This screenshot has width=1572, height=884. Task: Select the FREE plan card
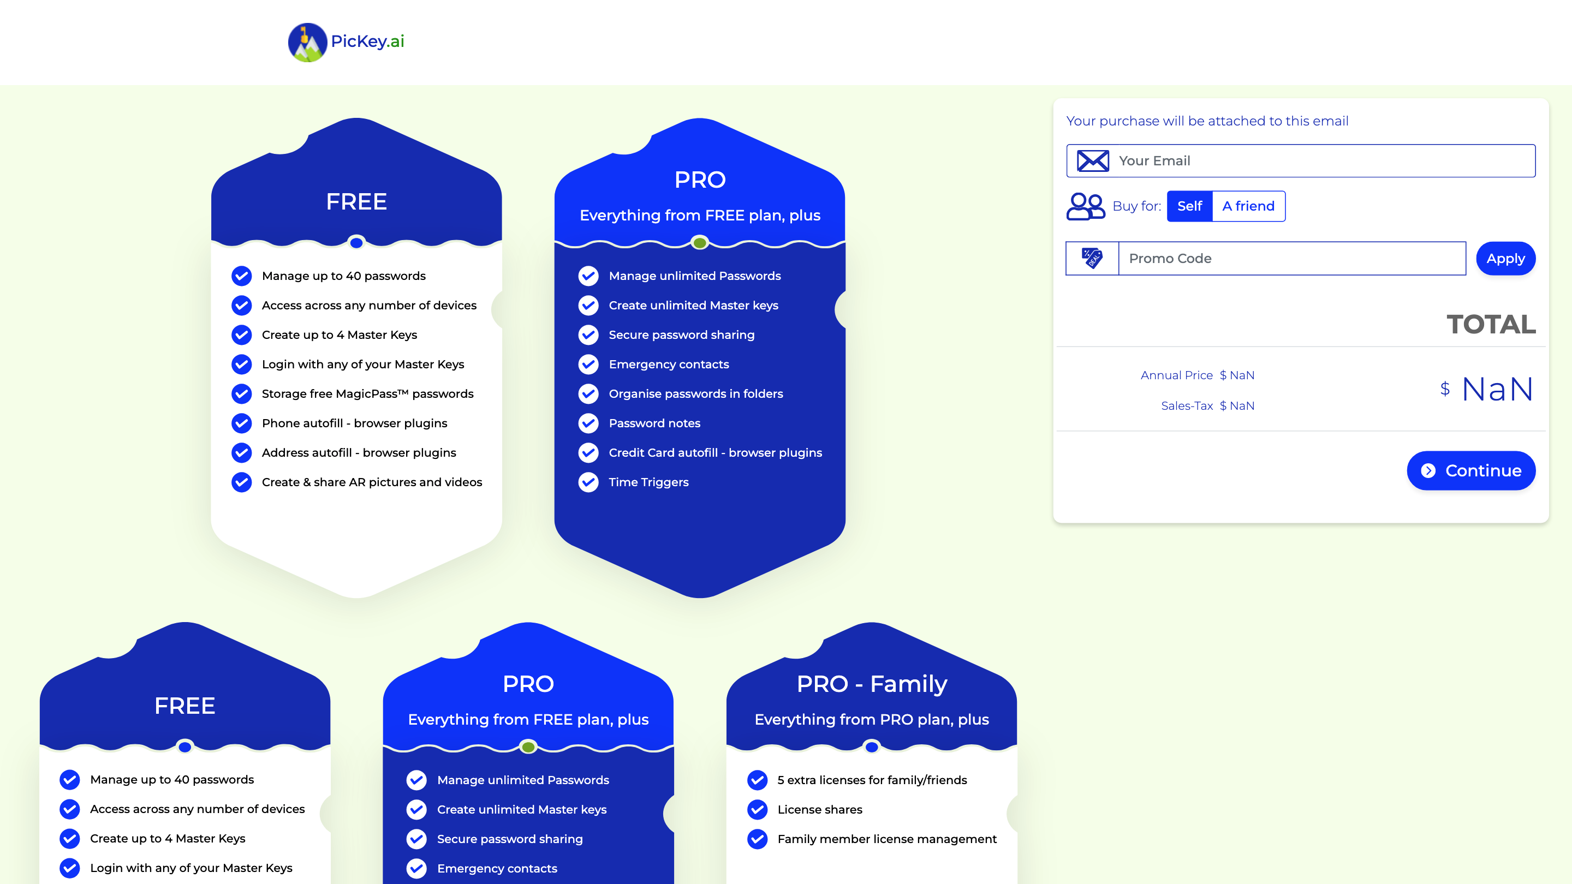357,201
